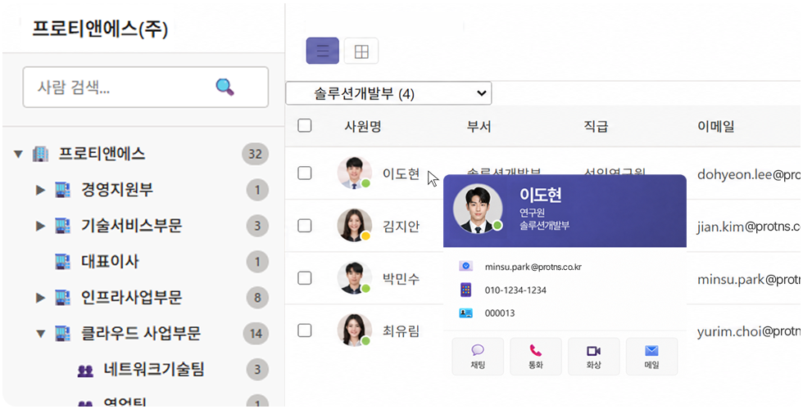Click the 32 count badge for 프로티앤에스

(255, 154)
